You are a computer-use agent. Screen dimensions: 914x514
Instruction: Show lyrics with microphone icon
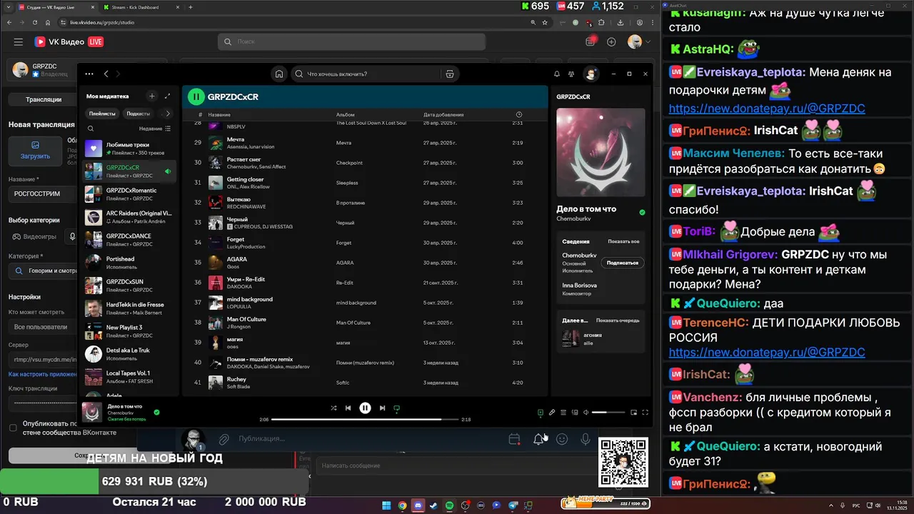[552, 412]
